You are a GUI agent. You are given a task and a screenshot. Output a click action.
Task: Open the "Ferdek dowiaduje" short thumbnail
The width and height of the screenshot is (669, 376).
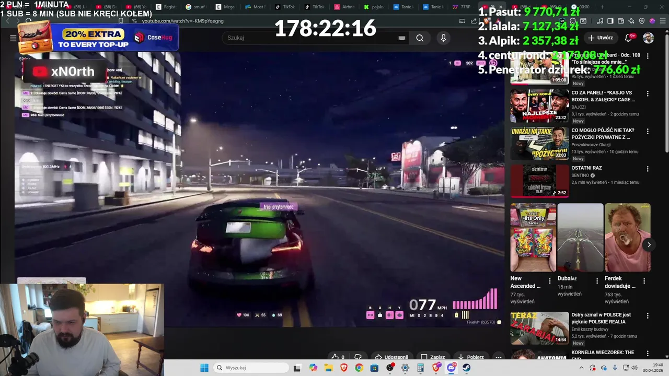627,238
